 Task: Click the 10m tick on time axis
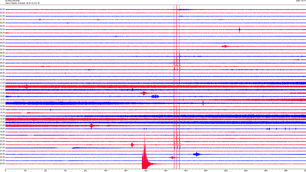(x=106, y=171)
